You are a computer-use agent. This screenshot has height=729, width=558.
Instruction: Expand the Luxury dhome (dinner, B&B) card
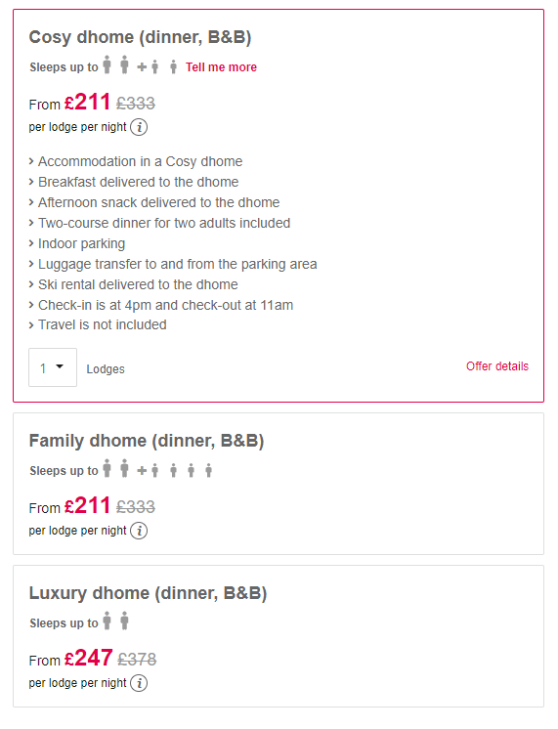[x=279, y=636]
